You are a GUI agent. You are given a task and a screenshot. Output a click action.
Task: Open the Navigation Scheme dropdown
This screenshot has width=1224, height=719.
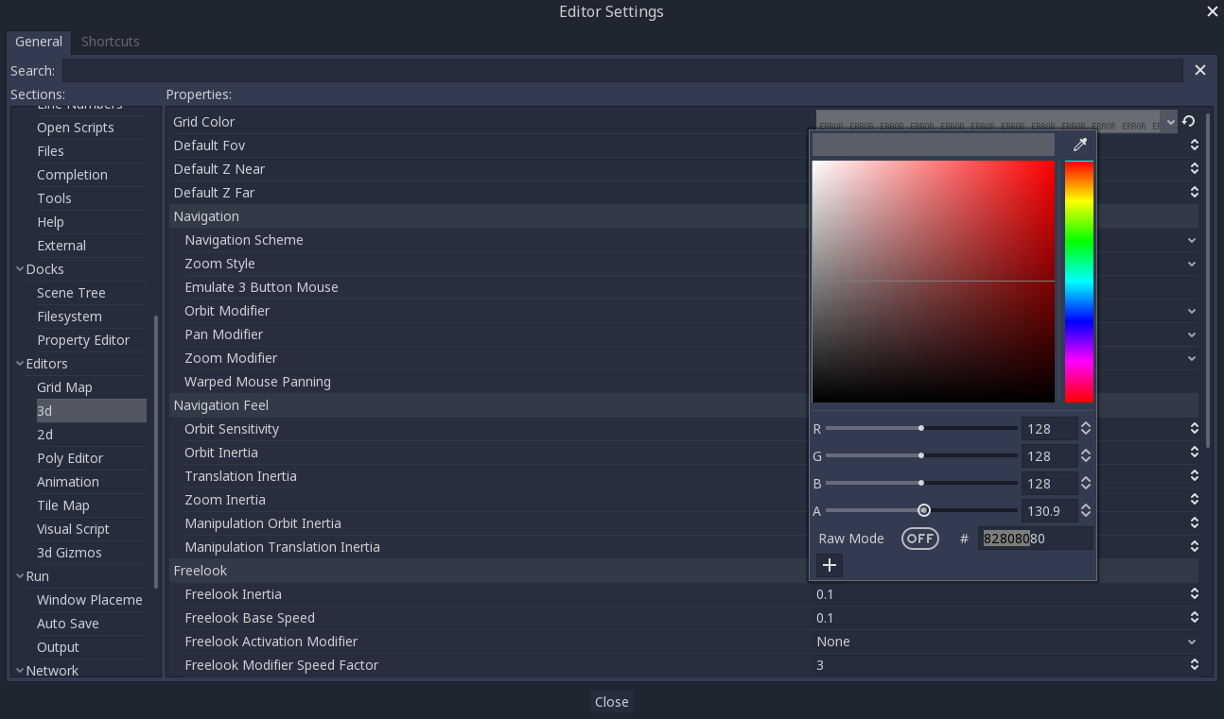coord(1191,240)
